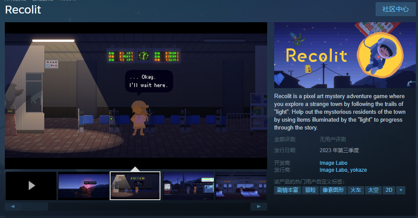Viewport: 418px width, 218px height.
Task: Click the 太空 tag
Action: coord(373,190)
